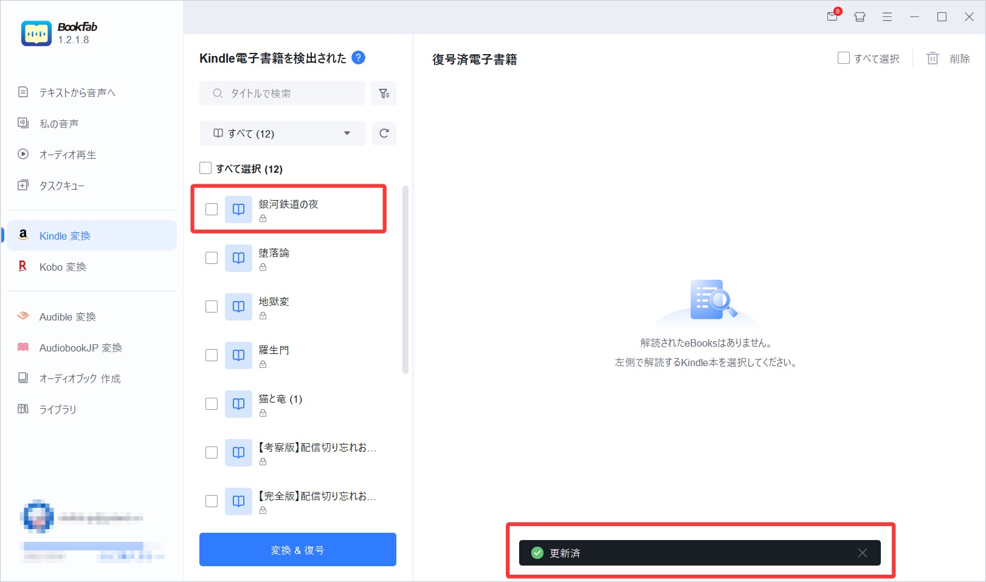
Task: Click the book list scrollbar
Action: click(405, 280)
